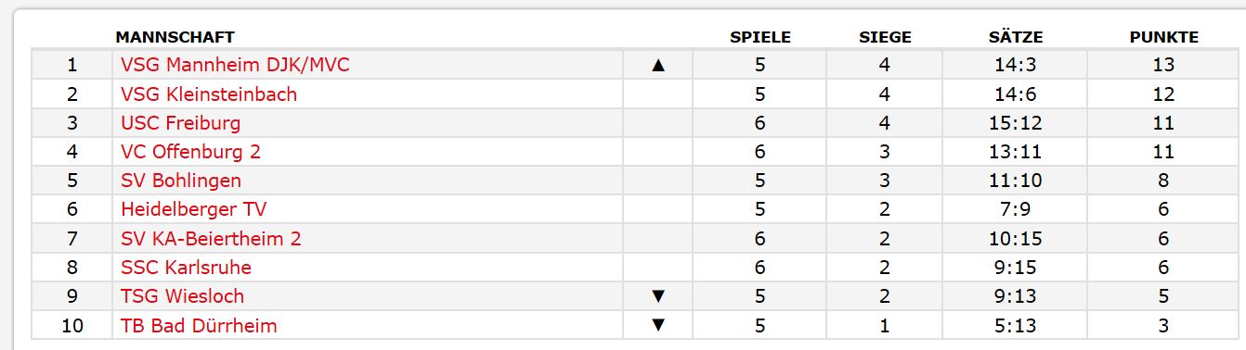Click SV Bohlingen team name
The height and width of the screenshot is (350, 1246).
(x=181, y=181)
